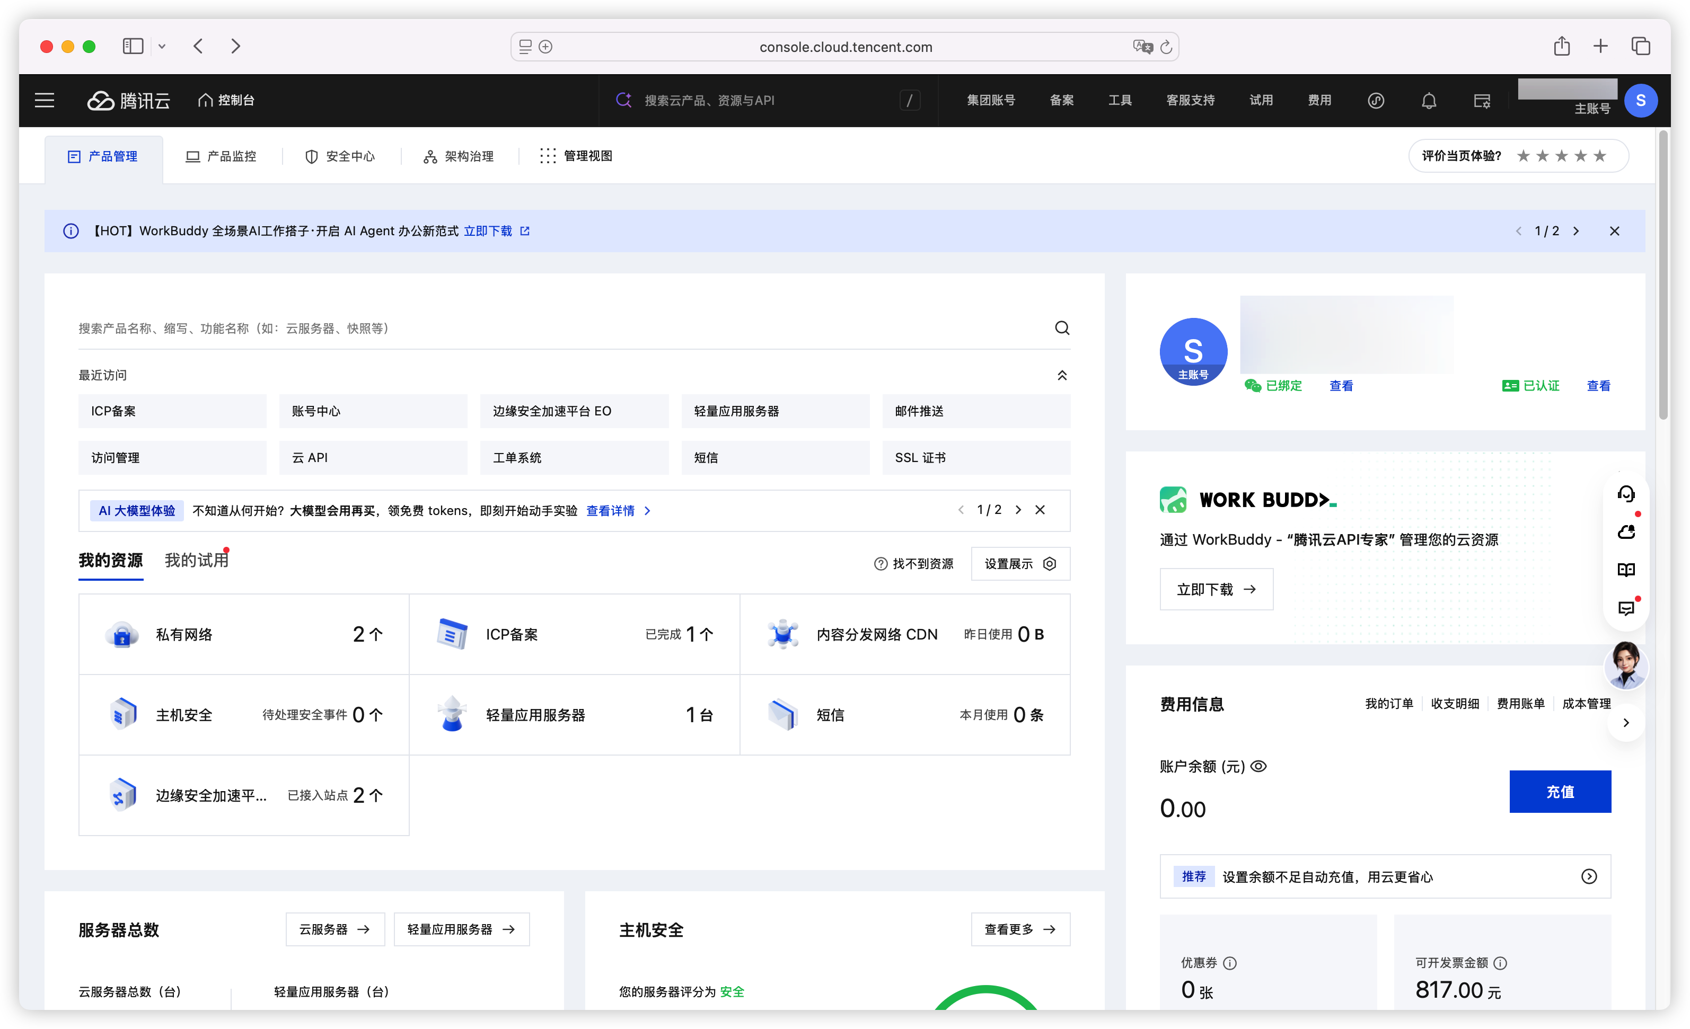1690x1029 pixels.
Task: Switch to 我的试用 tab
Action: point(196,560)
